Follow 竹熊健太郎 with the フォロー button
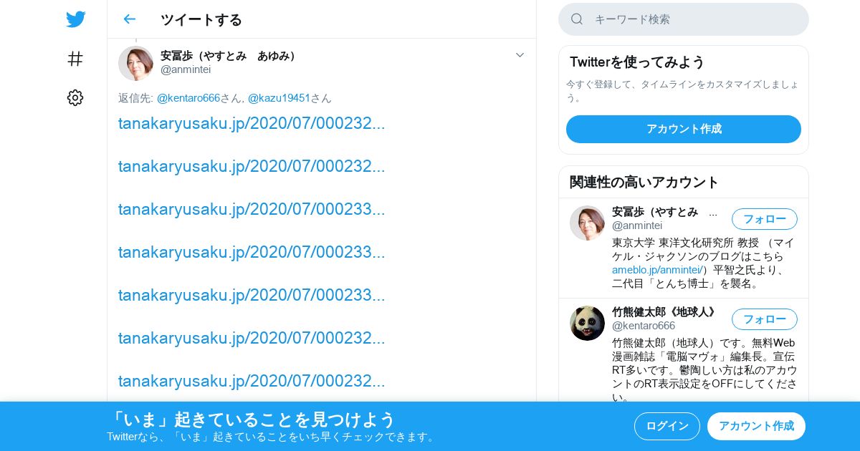This screenshot has height=451, width=860. [x=765, y=319]
